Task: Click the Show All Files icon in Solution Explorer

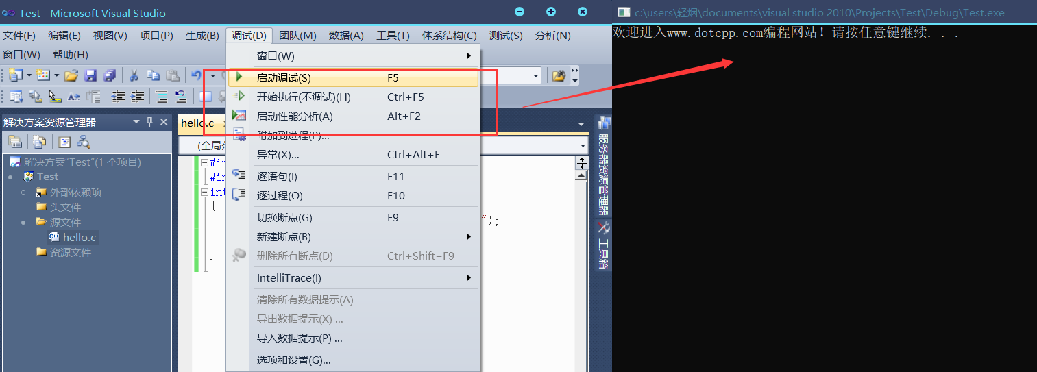Action: point(40,142)
